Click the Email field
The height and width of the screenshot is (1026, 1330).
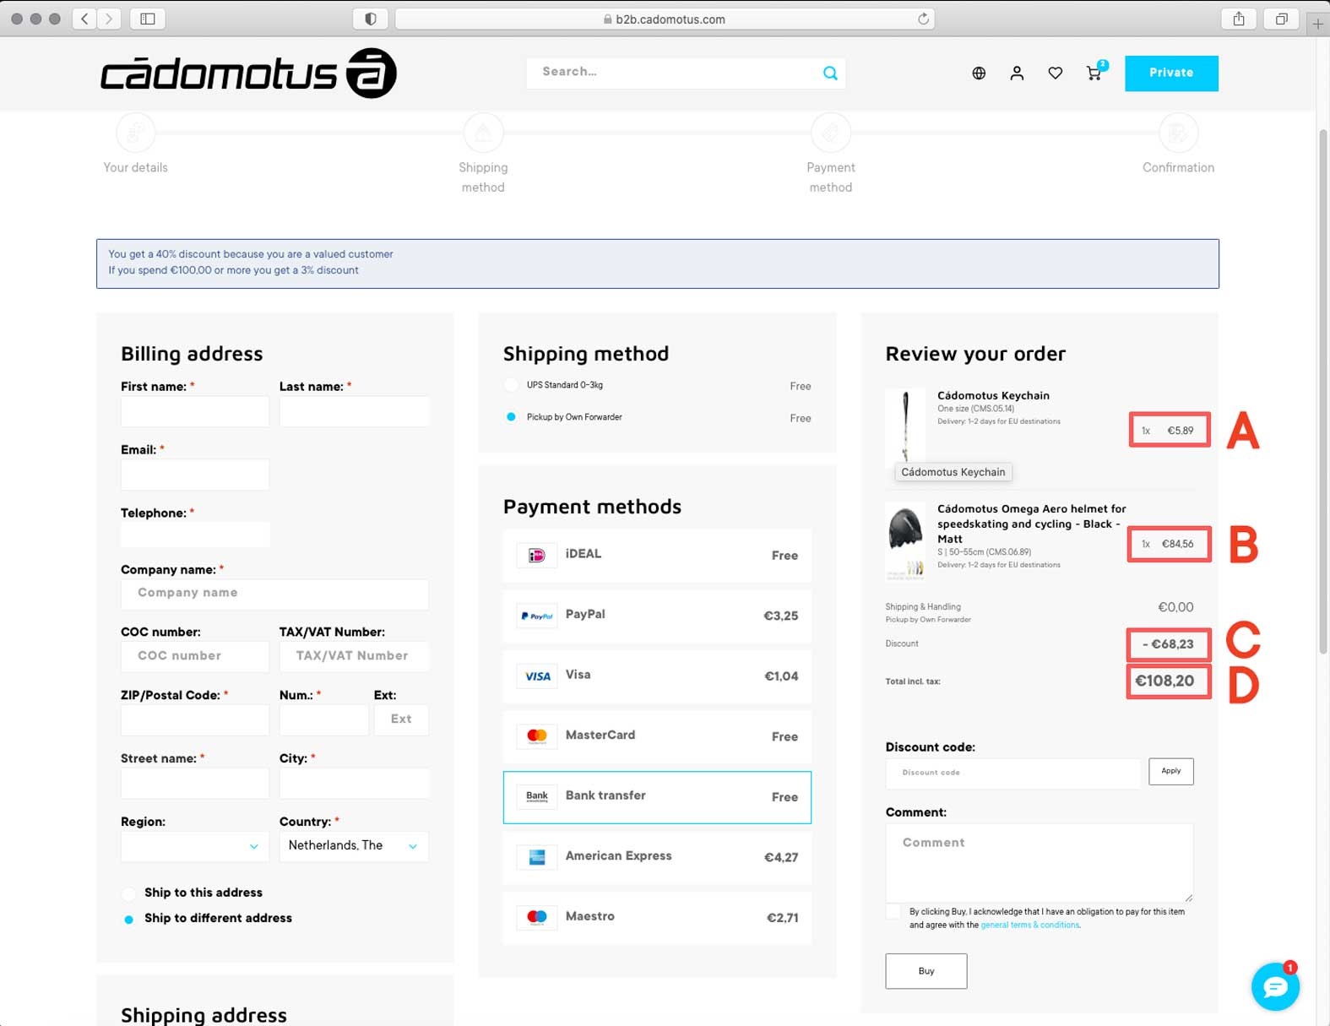[x=195, y=475]
